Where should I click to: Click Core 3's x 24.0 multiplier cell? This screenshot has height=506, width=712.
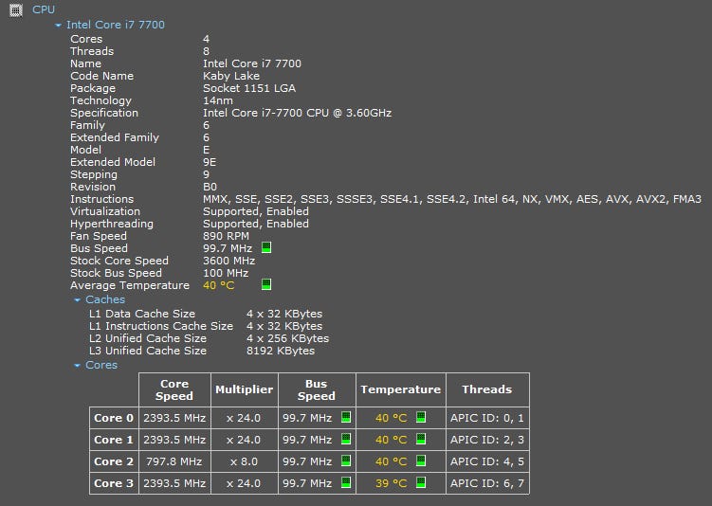pyautogui.click(x=245, y=483)
